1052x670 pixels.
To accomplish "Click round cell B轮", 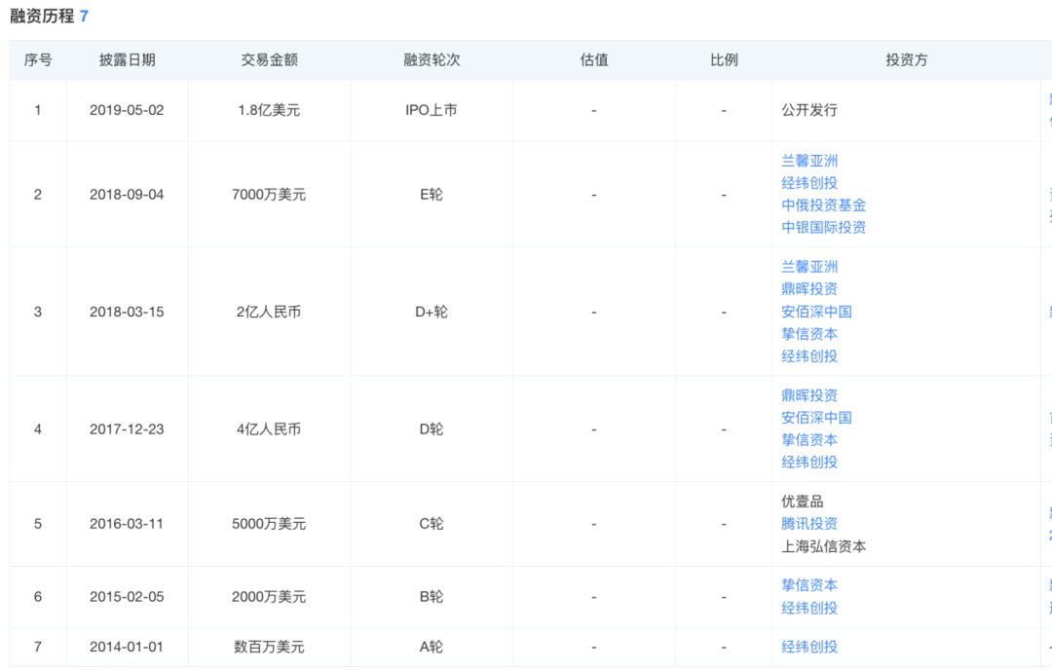I will tap(432, 597).
